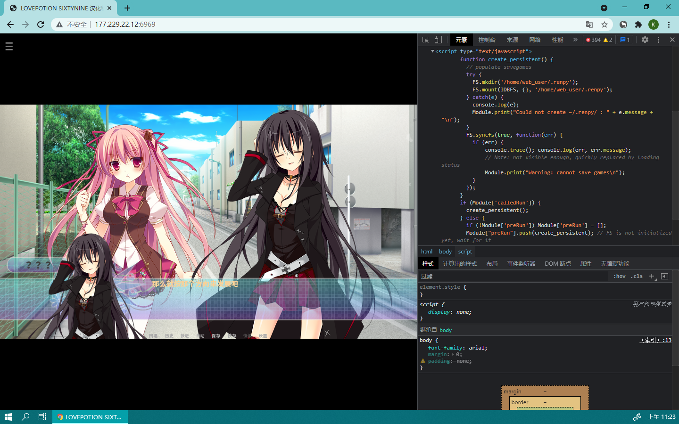Open DevTools three-dot customize menu
This screenshot has height=424, width=679.
pyautogui.click(x=659, y=40)
